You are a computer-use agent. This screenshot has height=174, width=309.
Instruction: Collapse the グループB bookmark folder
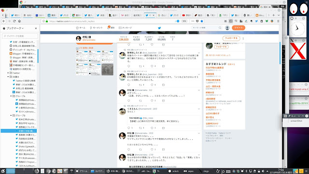point(11,116)
